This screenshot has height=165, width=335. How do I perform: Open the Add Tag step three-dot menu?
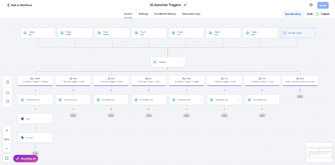click(x=50, y=137)
